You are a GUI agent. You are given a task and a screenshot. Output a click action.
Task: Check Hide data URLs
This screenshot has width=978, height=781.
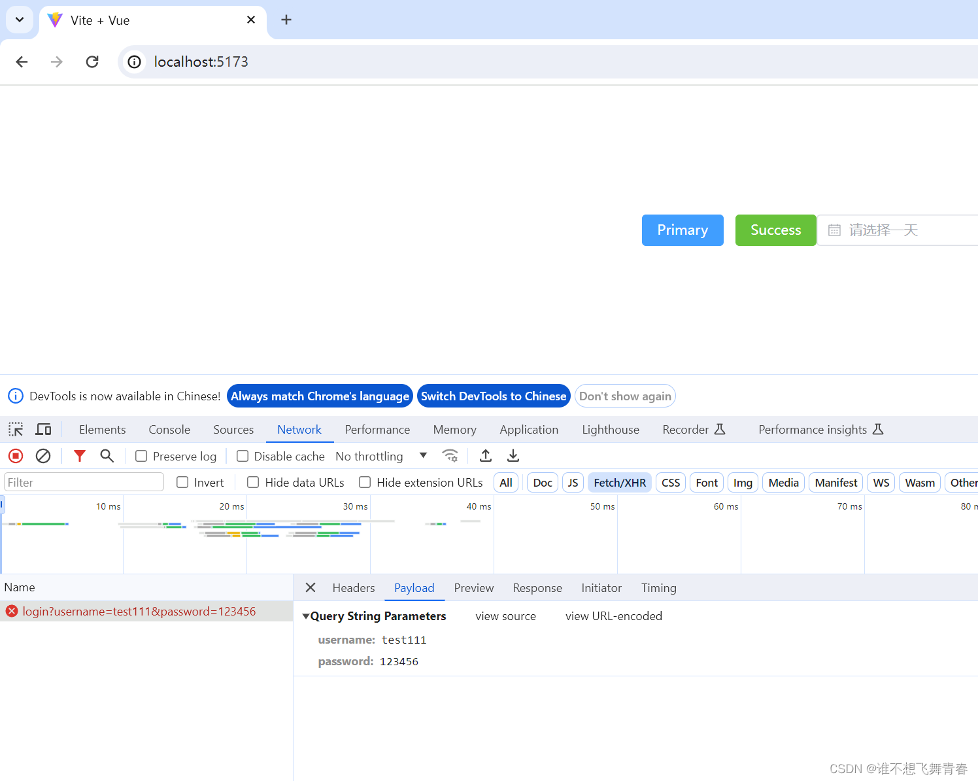coord(253,482)
